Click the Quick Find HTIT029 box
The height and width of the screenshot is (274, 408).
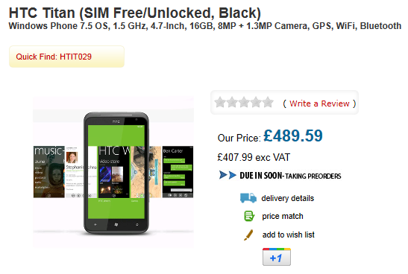66,57
